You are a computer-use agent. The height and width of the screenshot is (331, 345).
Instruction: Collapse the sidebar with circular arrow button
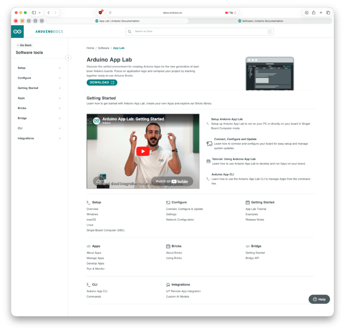(x=68, y=58)
